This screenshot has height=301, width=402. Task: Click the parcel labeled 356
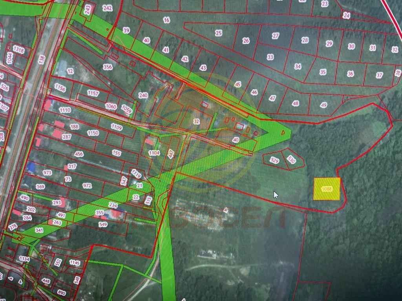[x=108, y=67]
